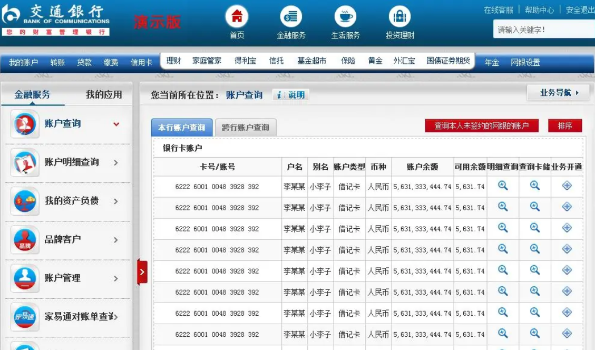Expand the 家易通对账单查询 chevron

coord(116,317)
